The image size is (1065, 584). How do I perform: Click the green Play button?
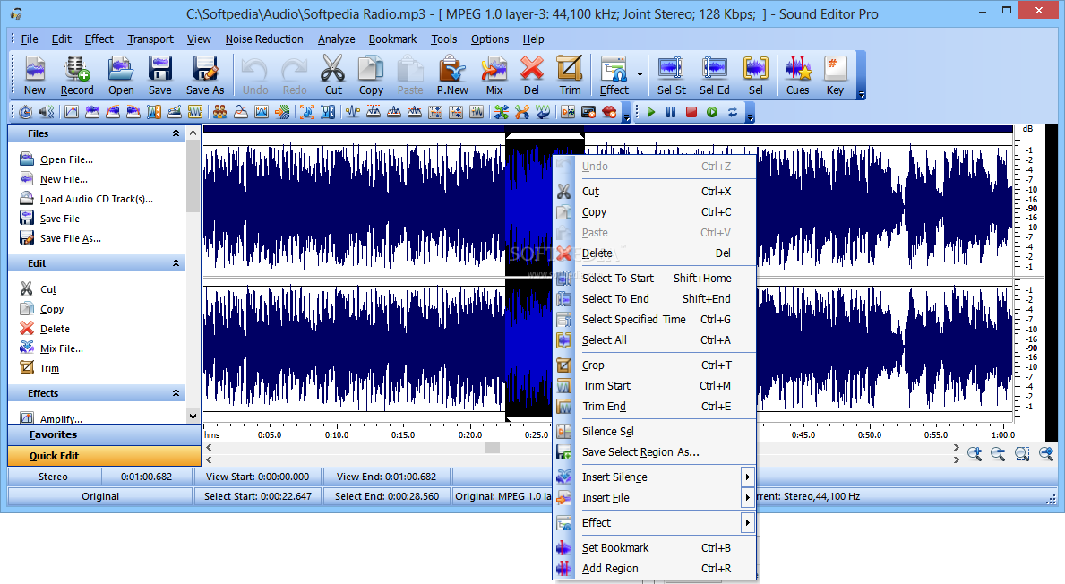tap(650, 112)
